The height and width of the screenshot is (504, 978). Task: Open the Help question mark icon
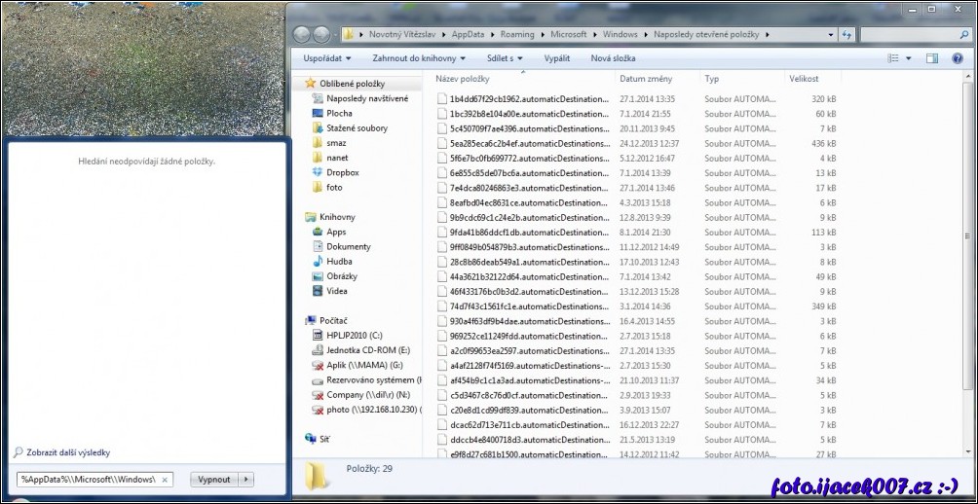point(958,58)
